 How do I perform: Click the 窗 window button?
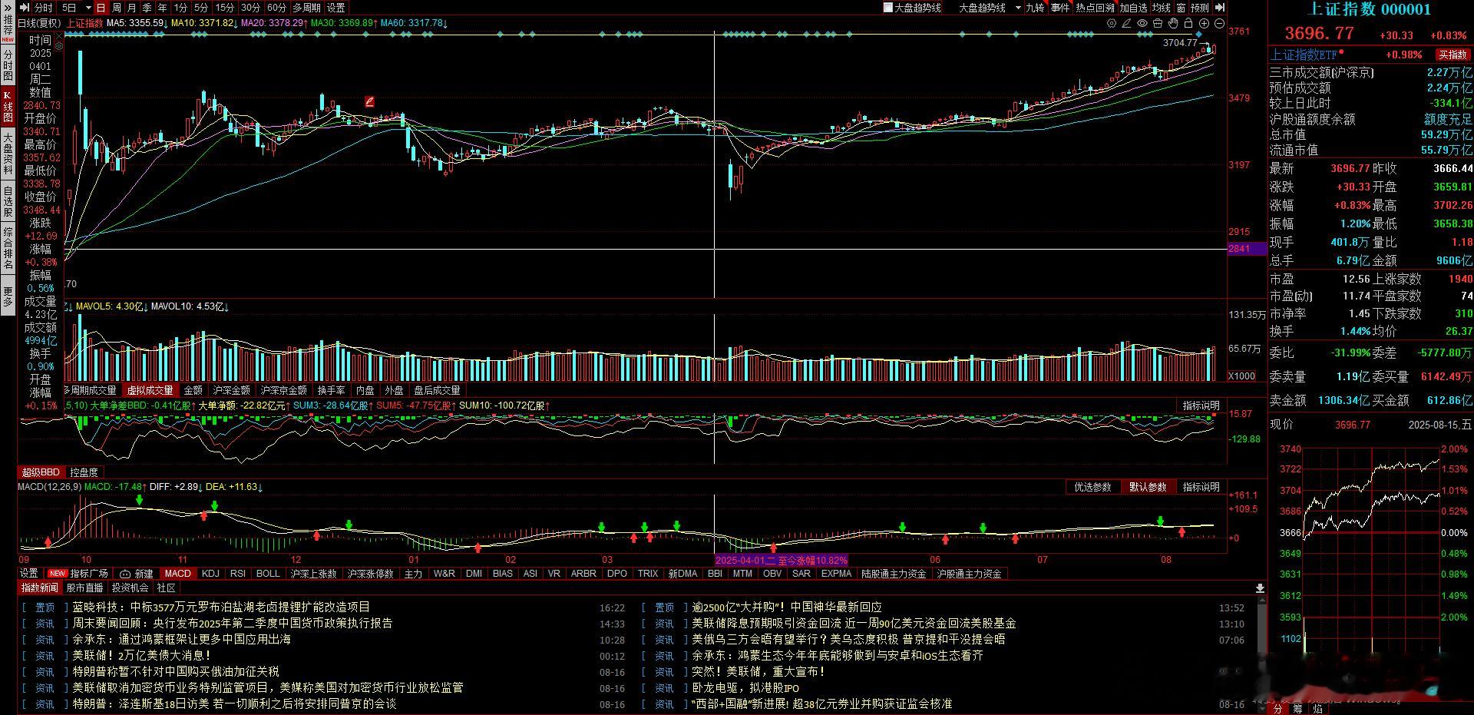(x=1181, y=8)
